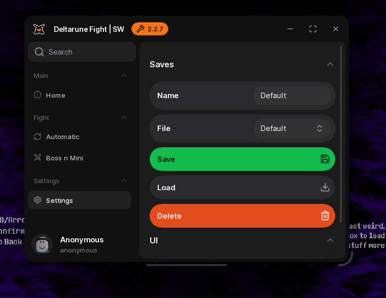The image size is (386, 298).
Task: Click the drag bar below the window
Action: coord(187,265)
